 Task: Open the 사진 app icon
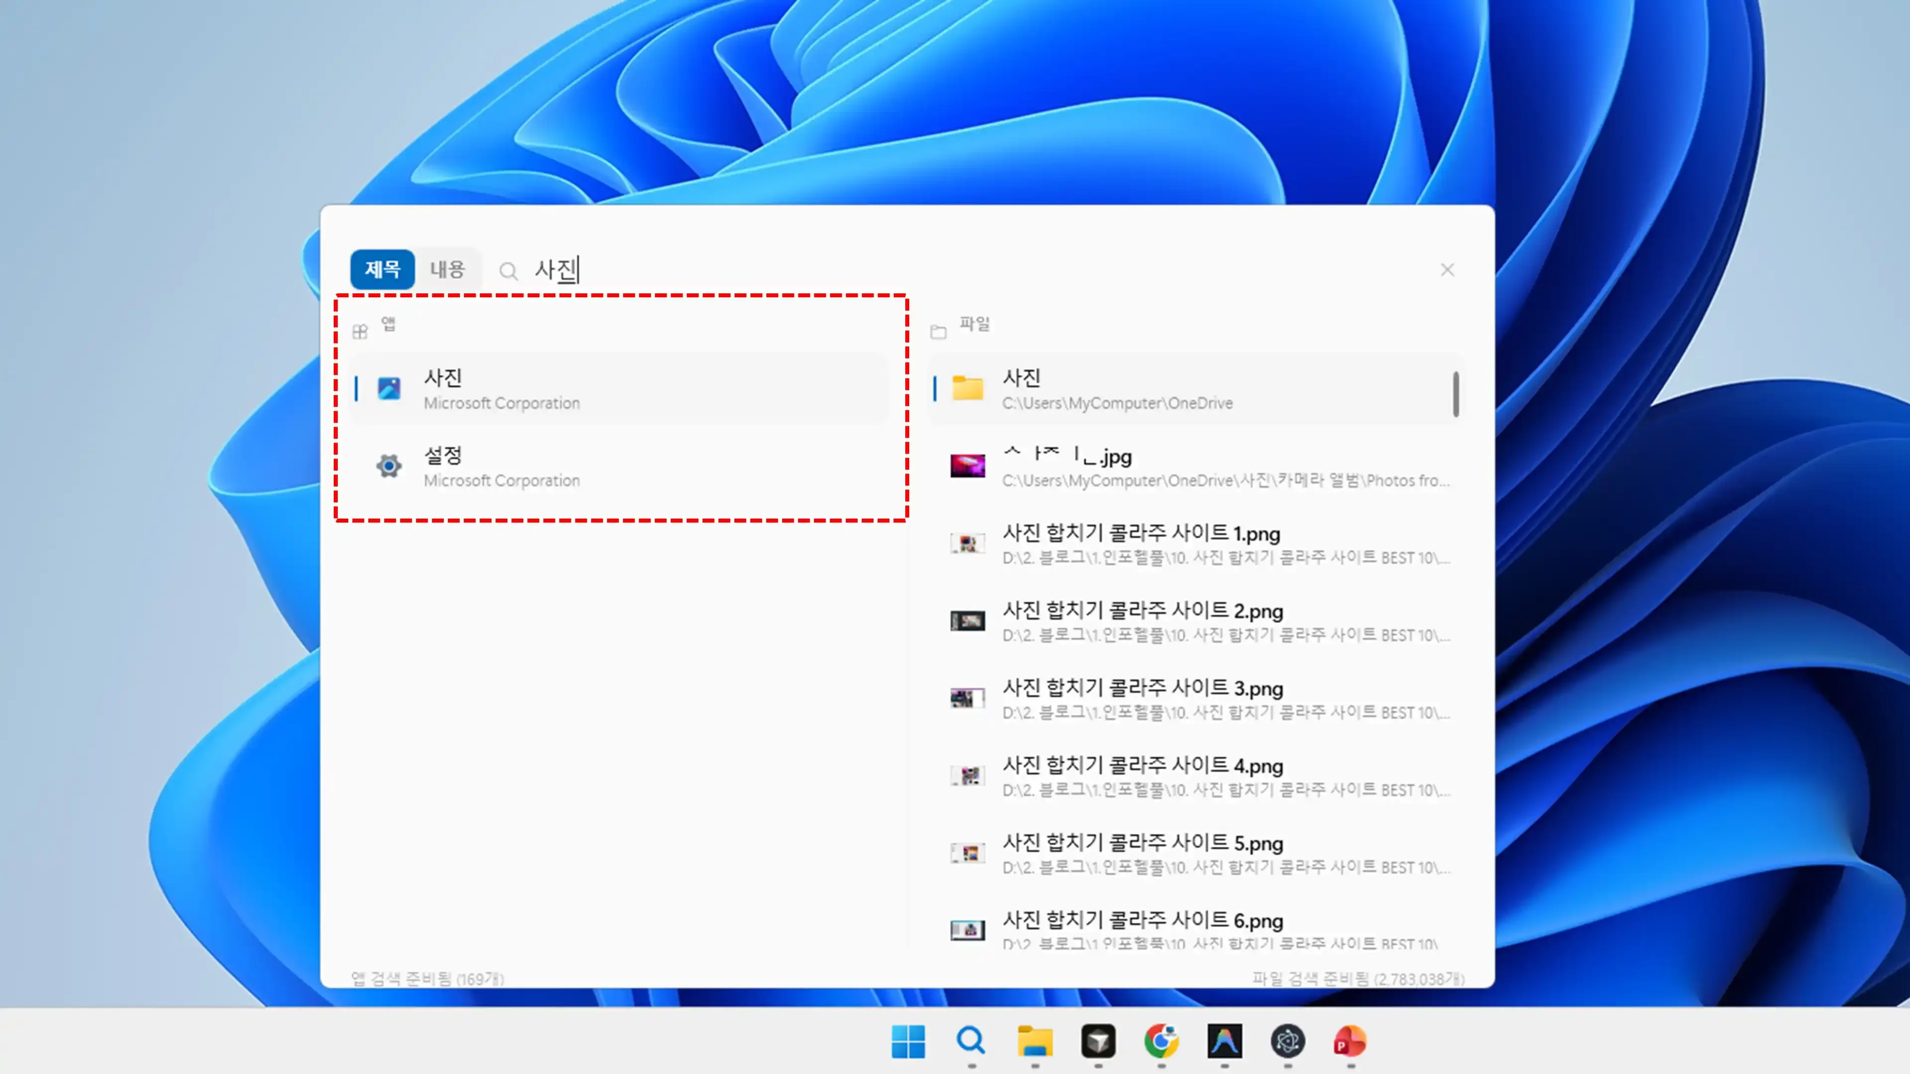point(388,388)
